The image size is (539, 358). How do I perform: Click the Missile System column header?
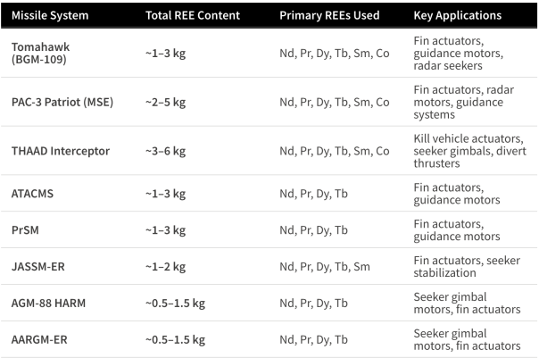pyautogui.click(x=50, y=15)
